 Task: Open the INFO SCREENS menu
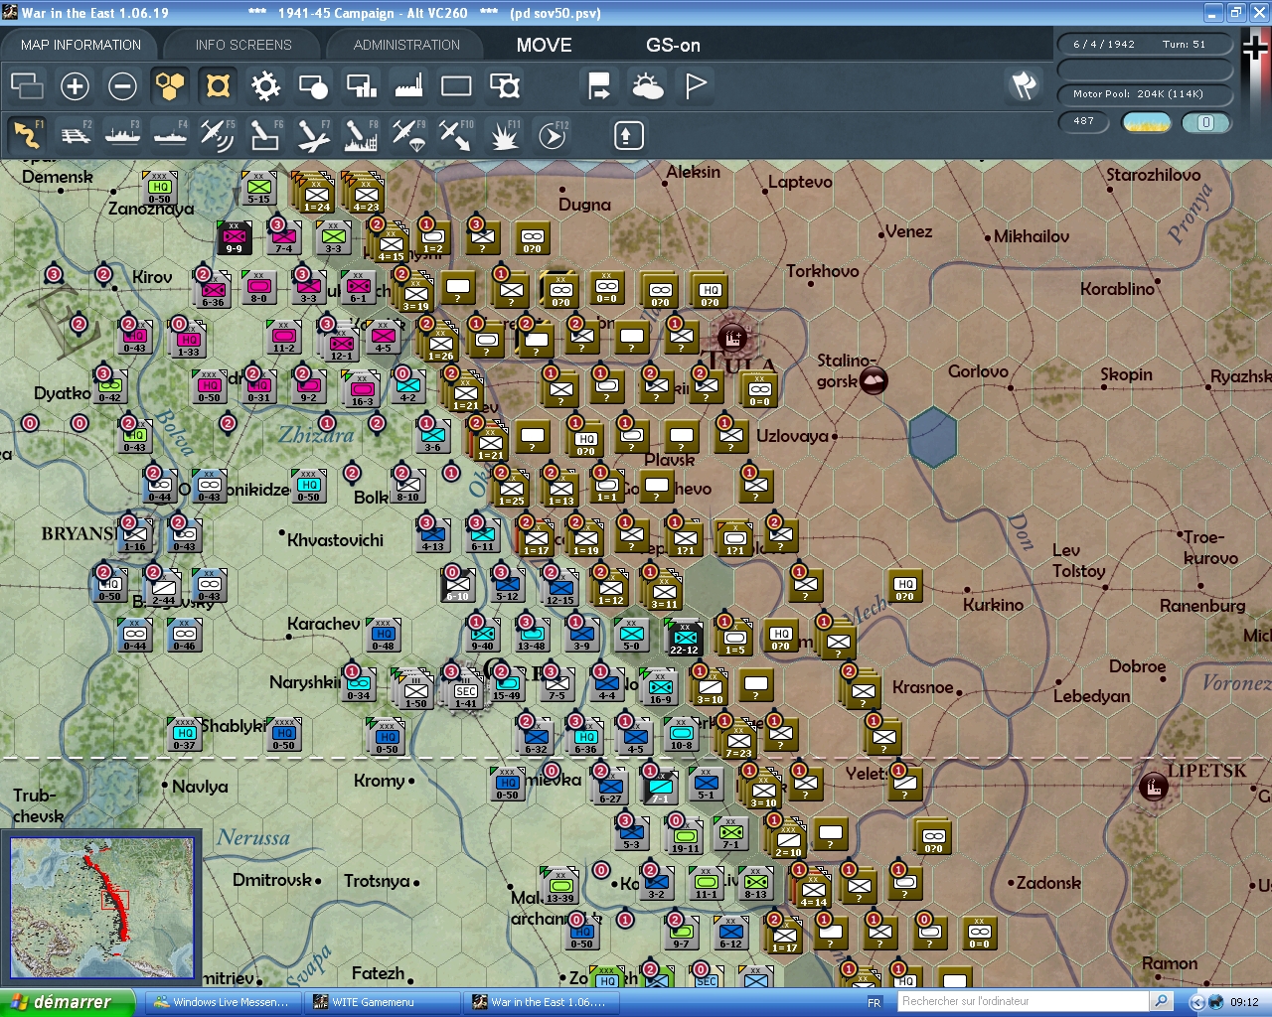(x=241, y=44)
